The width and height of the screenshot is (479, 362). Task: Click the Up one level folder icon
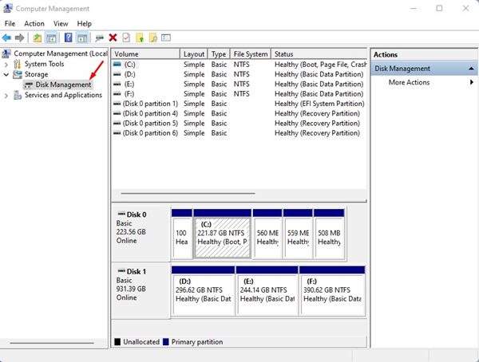38,37
